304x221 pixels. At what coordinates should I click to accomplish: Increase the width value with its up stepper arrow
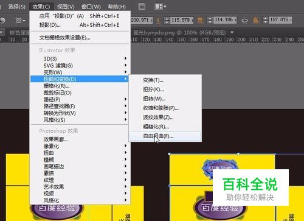pos(210,18)
